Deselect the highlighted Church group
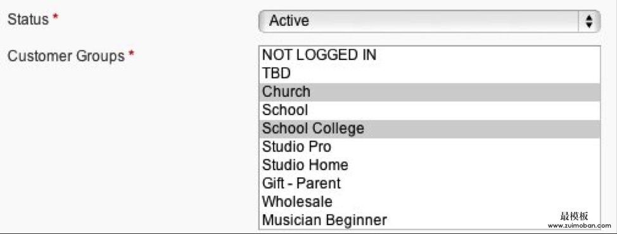This screenshot has height=234, width=617. pos(429,92)
